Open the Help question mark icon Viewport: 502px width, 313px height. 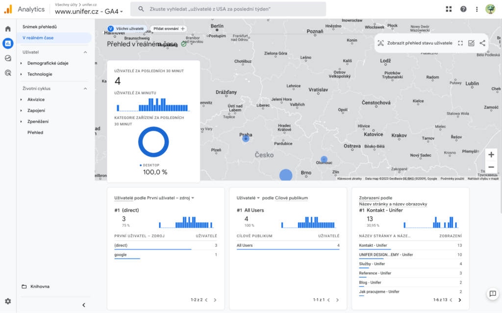tap(463, 9)
